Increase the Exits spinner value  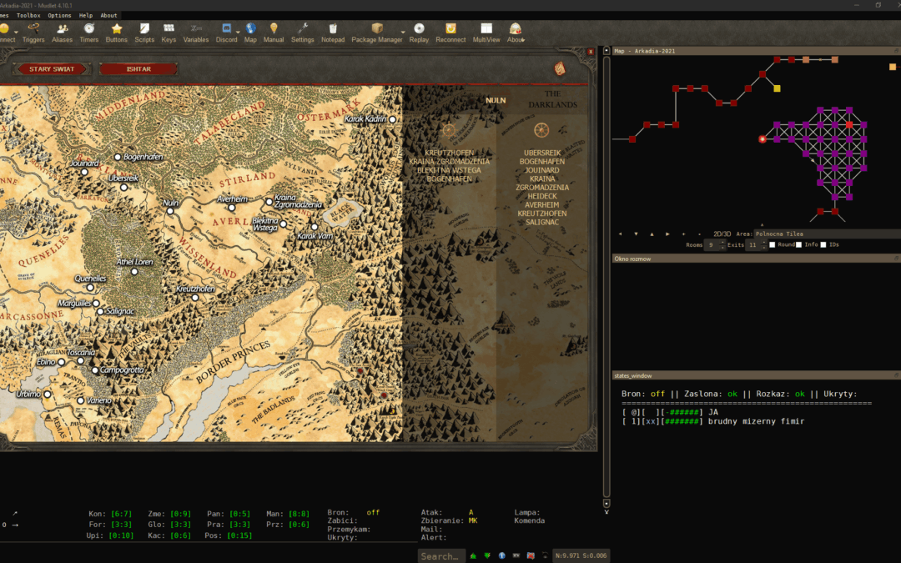pyautogui.click(x=763, y=243)
